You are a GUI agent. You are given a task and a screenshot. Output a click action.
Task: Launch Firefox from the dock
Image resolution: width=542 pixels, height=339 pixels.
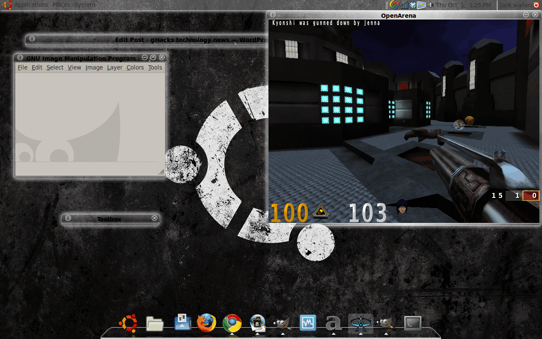(207, 323)
